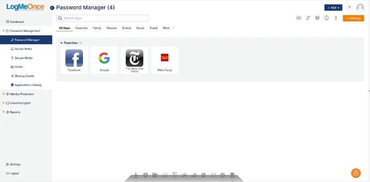The width and height of the screenshot is (370, 182).
Task: Collapse the sidebar with the arrow button
Action: [x=52, y=8]
